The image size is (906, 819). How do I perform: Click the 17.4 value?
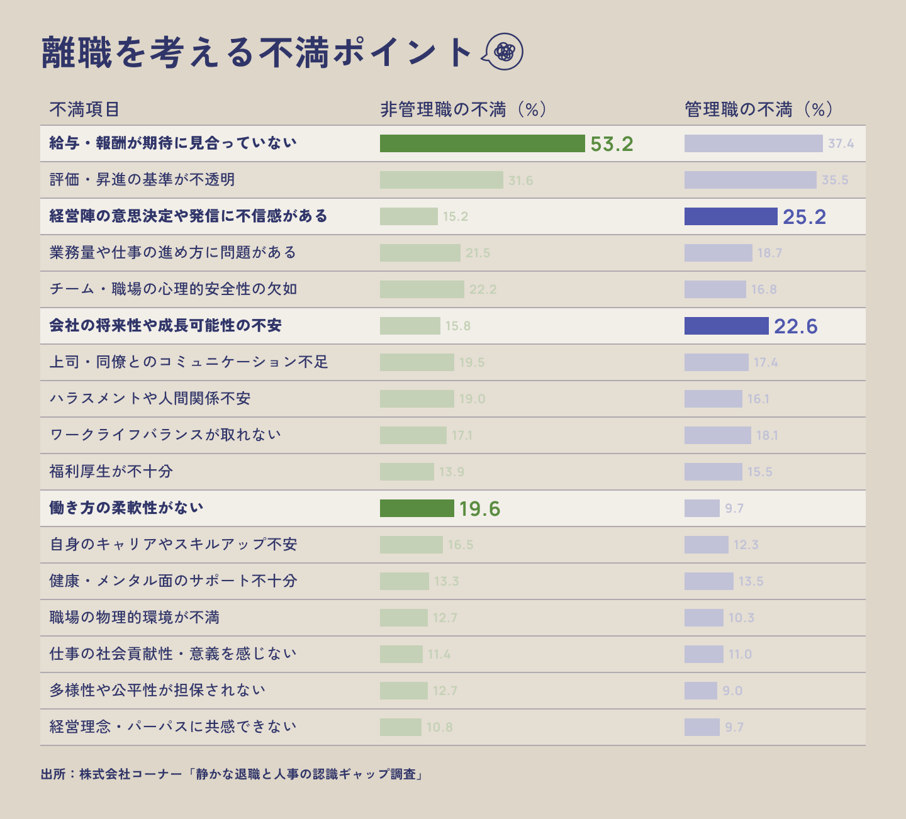point(766,362)
